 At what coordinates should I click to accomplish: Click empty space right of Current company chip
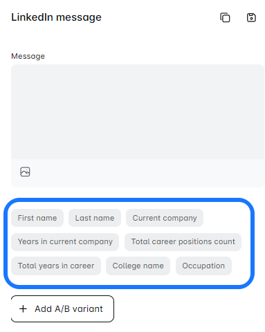click(x=226, y=218)
